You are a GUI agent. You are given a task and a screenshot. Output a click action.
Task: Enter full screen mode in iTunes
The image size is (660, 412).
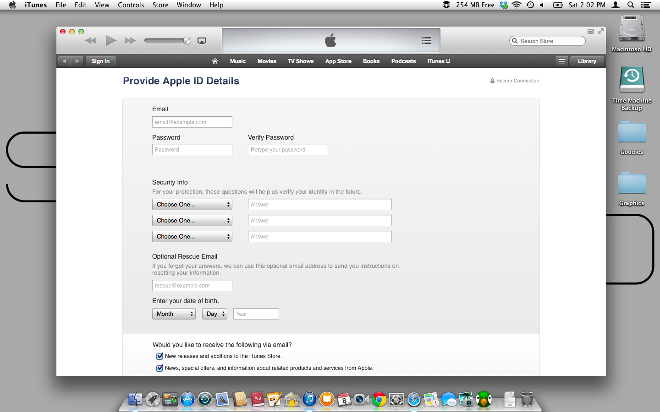pos(600,31)
